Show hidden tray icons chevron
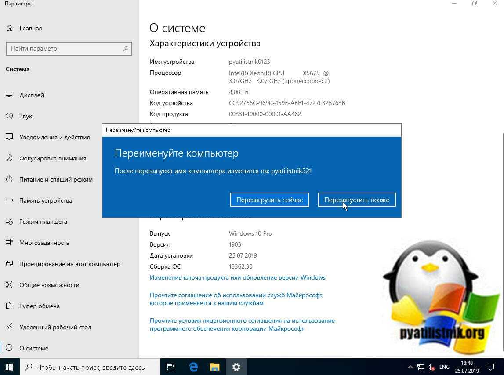The height and width of the screenshot is (375, 504). (x=410, y=367)
